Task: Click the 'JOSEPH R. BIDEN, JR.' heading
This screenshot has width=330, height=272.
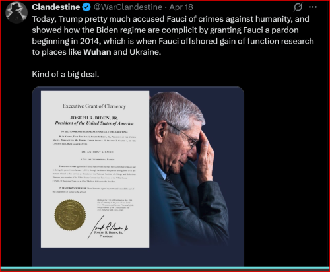Action: click(x=94, y=118)
